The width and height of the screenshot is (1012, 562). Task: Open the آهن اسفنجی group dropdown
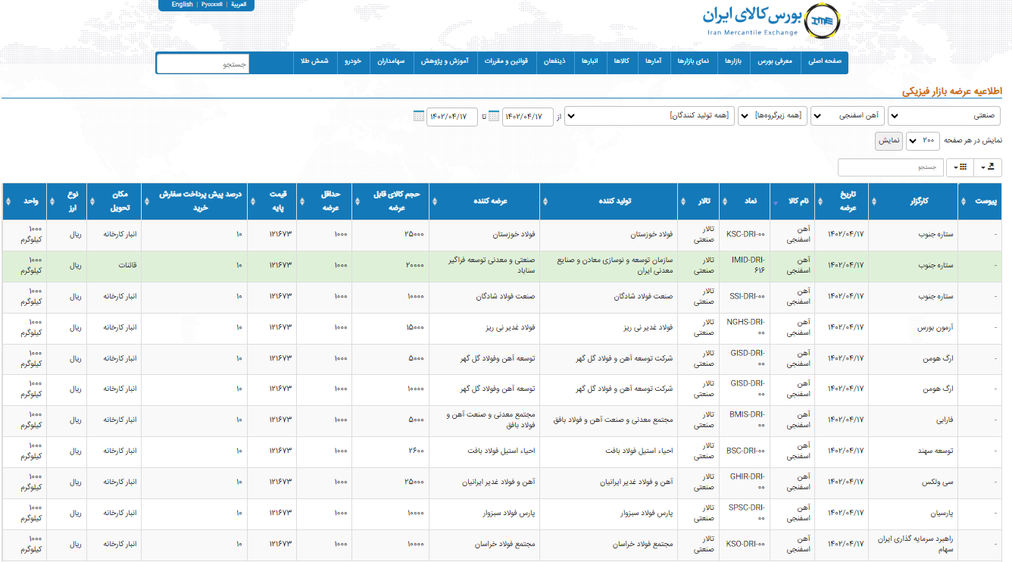(x=847, y=117)
